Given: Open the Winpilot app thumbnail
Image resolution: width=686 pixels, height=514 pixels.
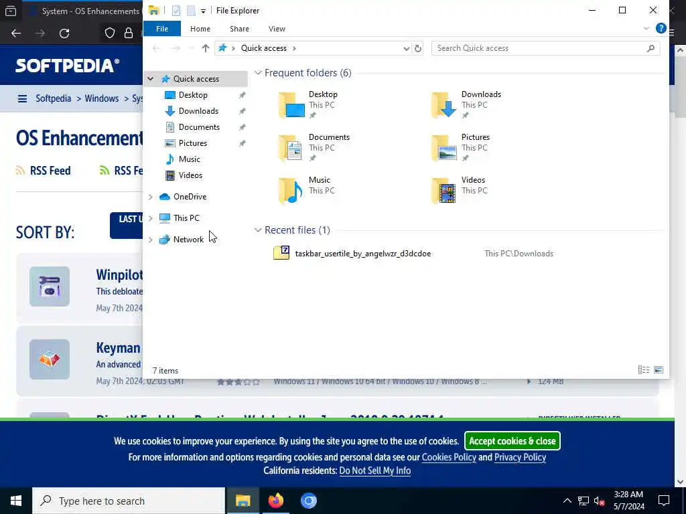Looking at the screenshot, I should click(50, 286).
